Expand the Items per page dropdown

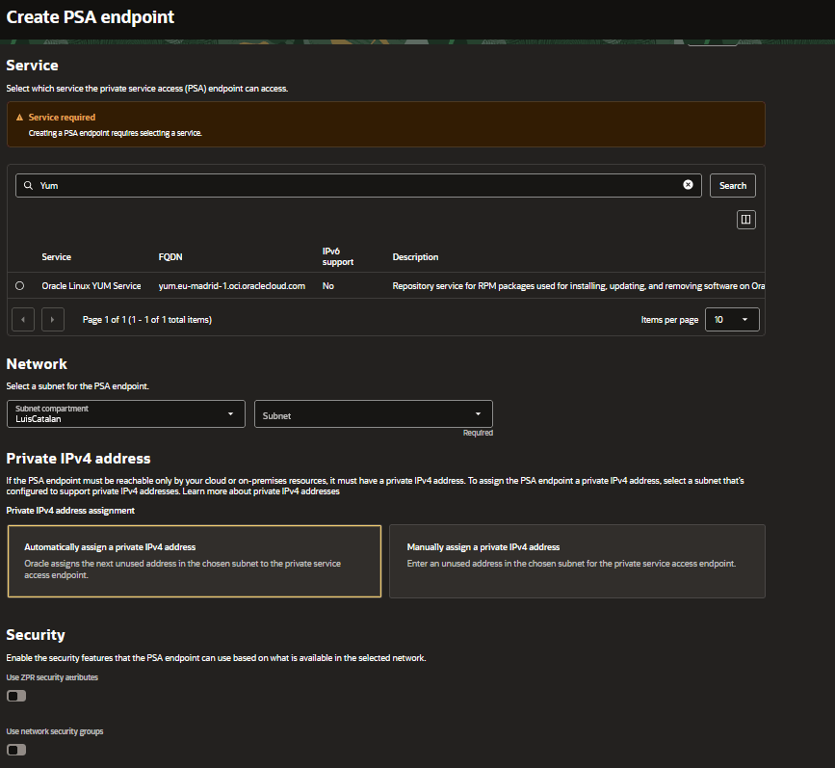point(731,319)
